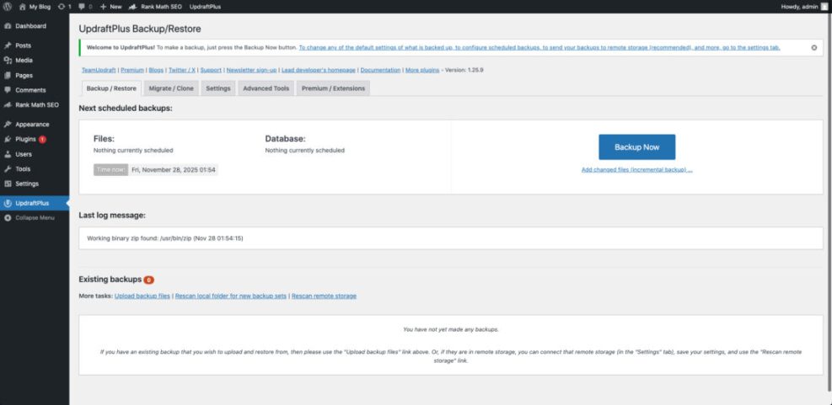Click the Working binary zip found log message
This screenshot has width=832, height=405.
165,238
